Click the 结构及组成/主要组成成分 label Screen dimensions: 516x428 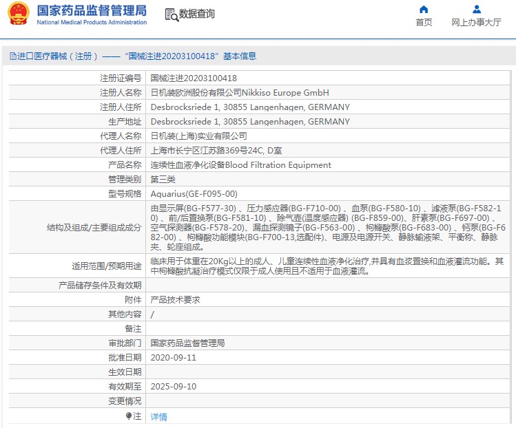[x=94, y=228]
